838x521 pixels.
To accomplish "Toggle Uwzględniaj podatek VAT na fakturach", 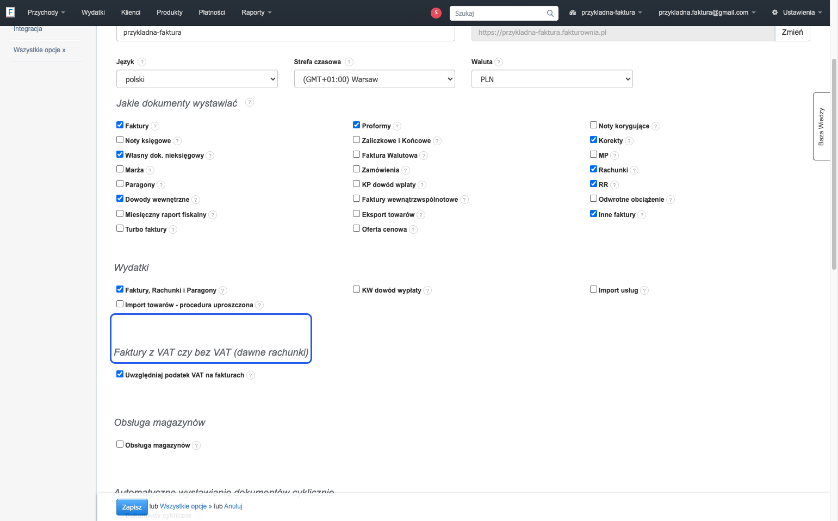I will [120, 374].
